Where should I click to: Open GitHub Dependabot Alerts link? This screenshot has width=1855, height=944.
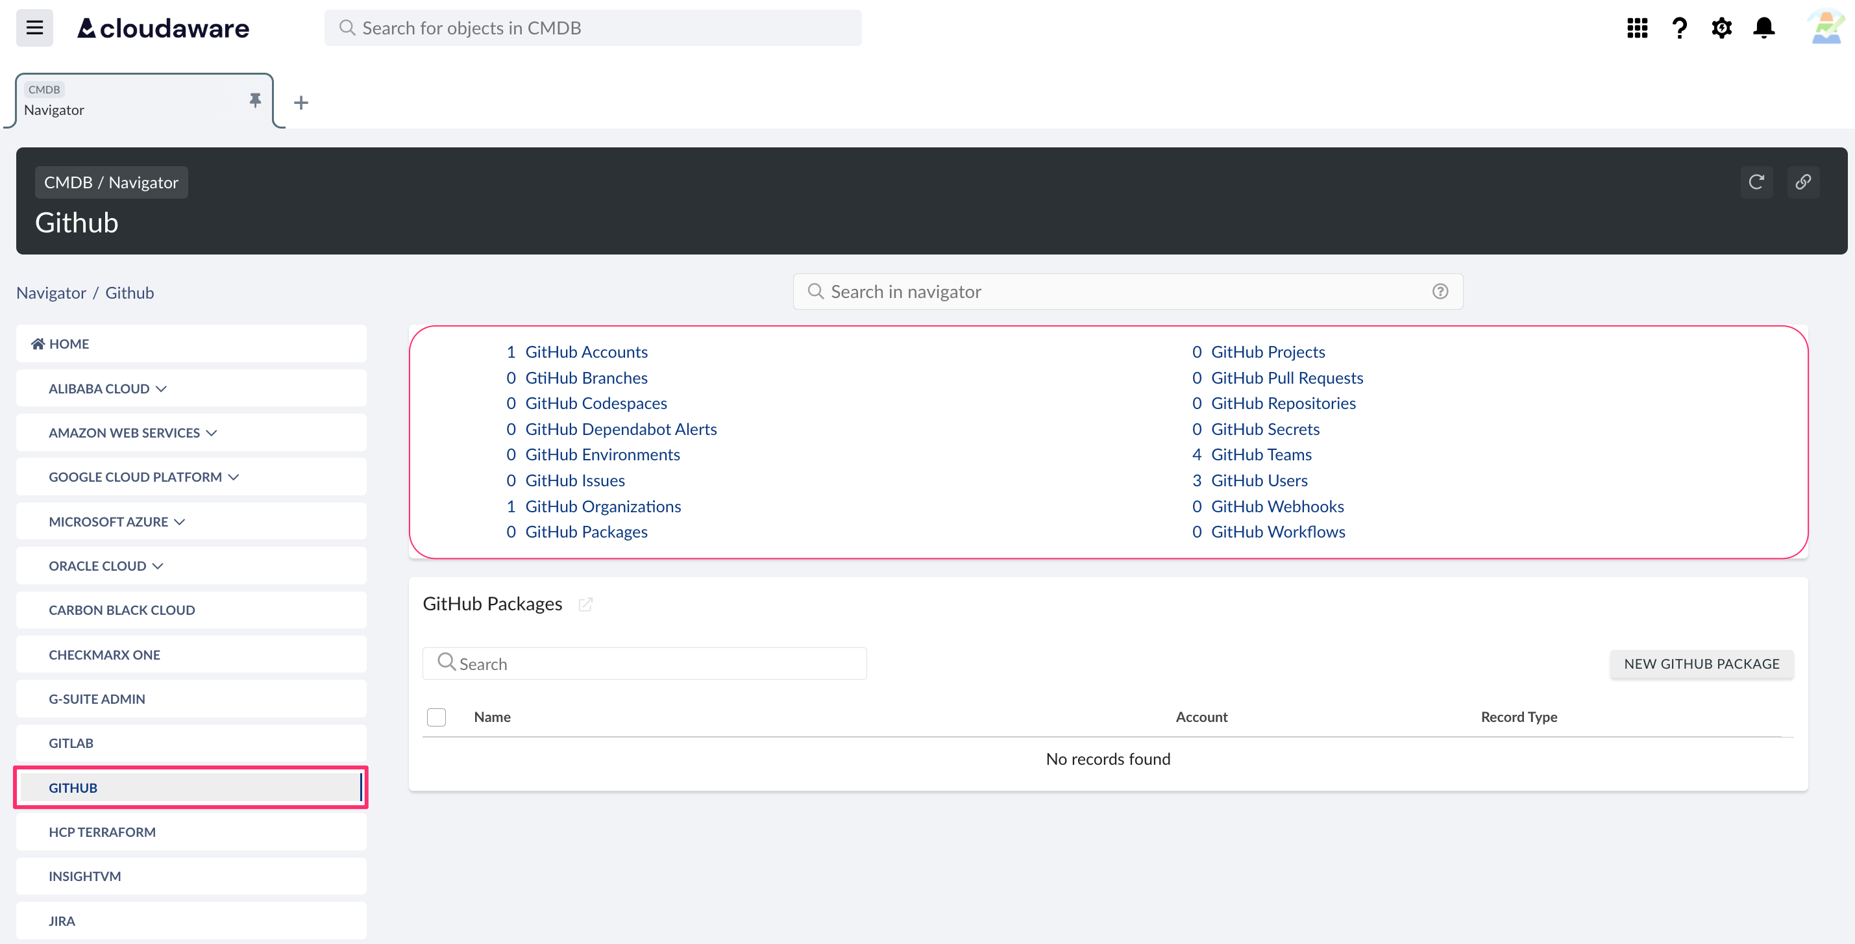click(620, 429)
